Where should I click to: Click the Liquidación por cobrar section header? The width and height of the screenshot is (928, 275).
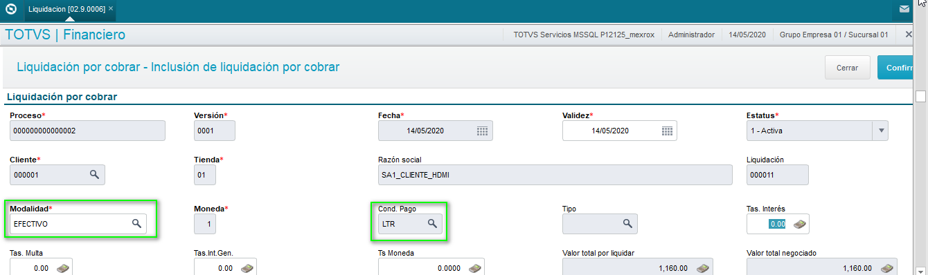(x=62, y=97)
